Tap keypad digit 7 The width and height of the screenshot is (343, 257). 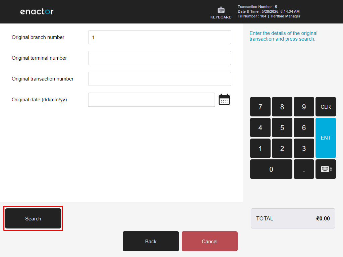click(x=260, y=107)
